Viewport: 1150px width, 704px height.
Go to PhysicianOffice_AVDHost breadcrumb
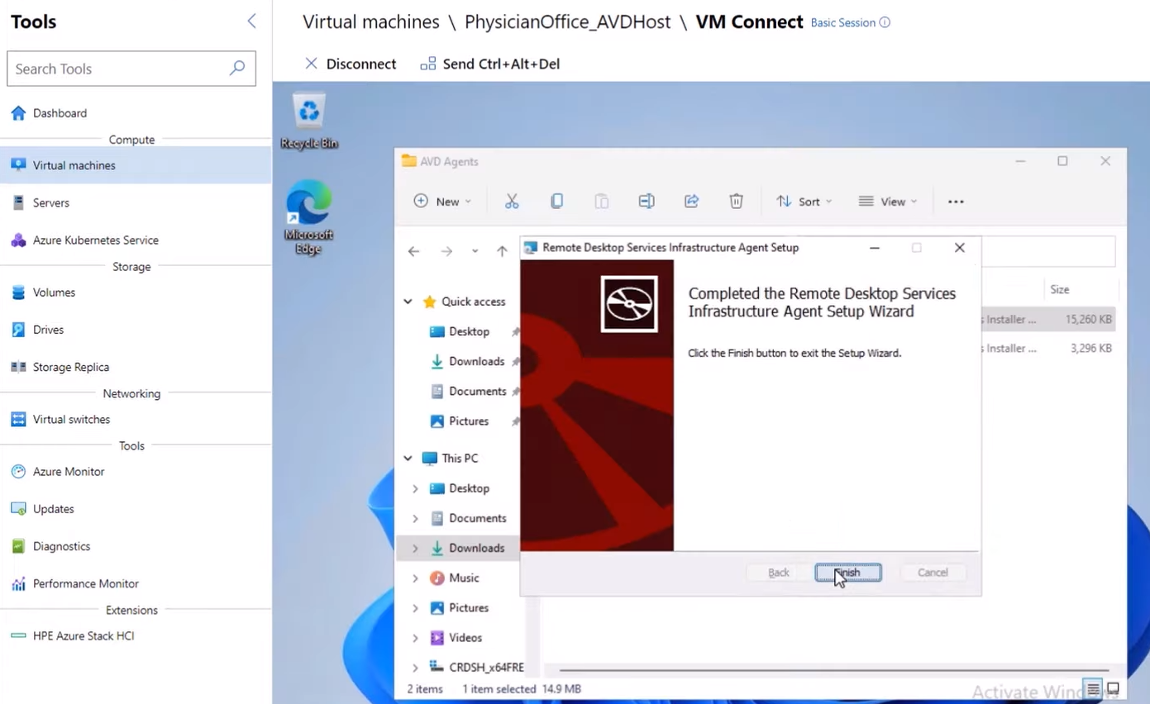click(x=567, y=22)
